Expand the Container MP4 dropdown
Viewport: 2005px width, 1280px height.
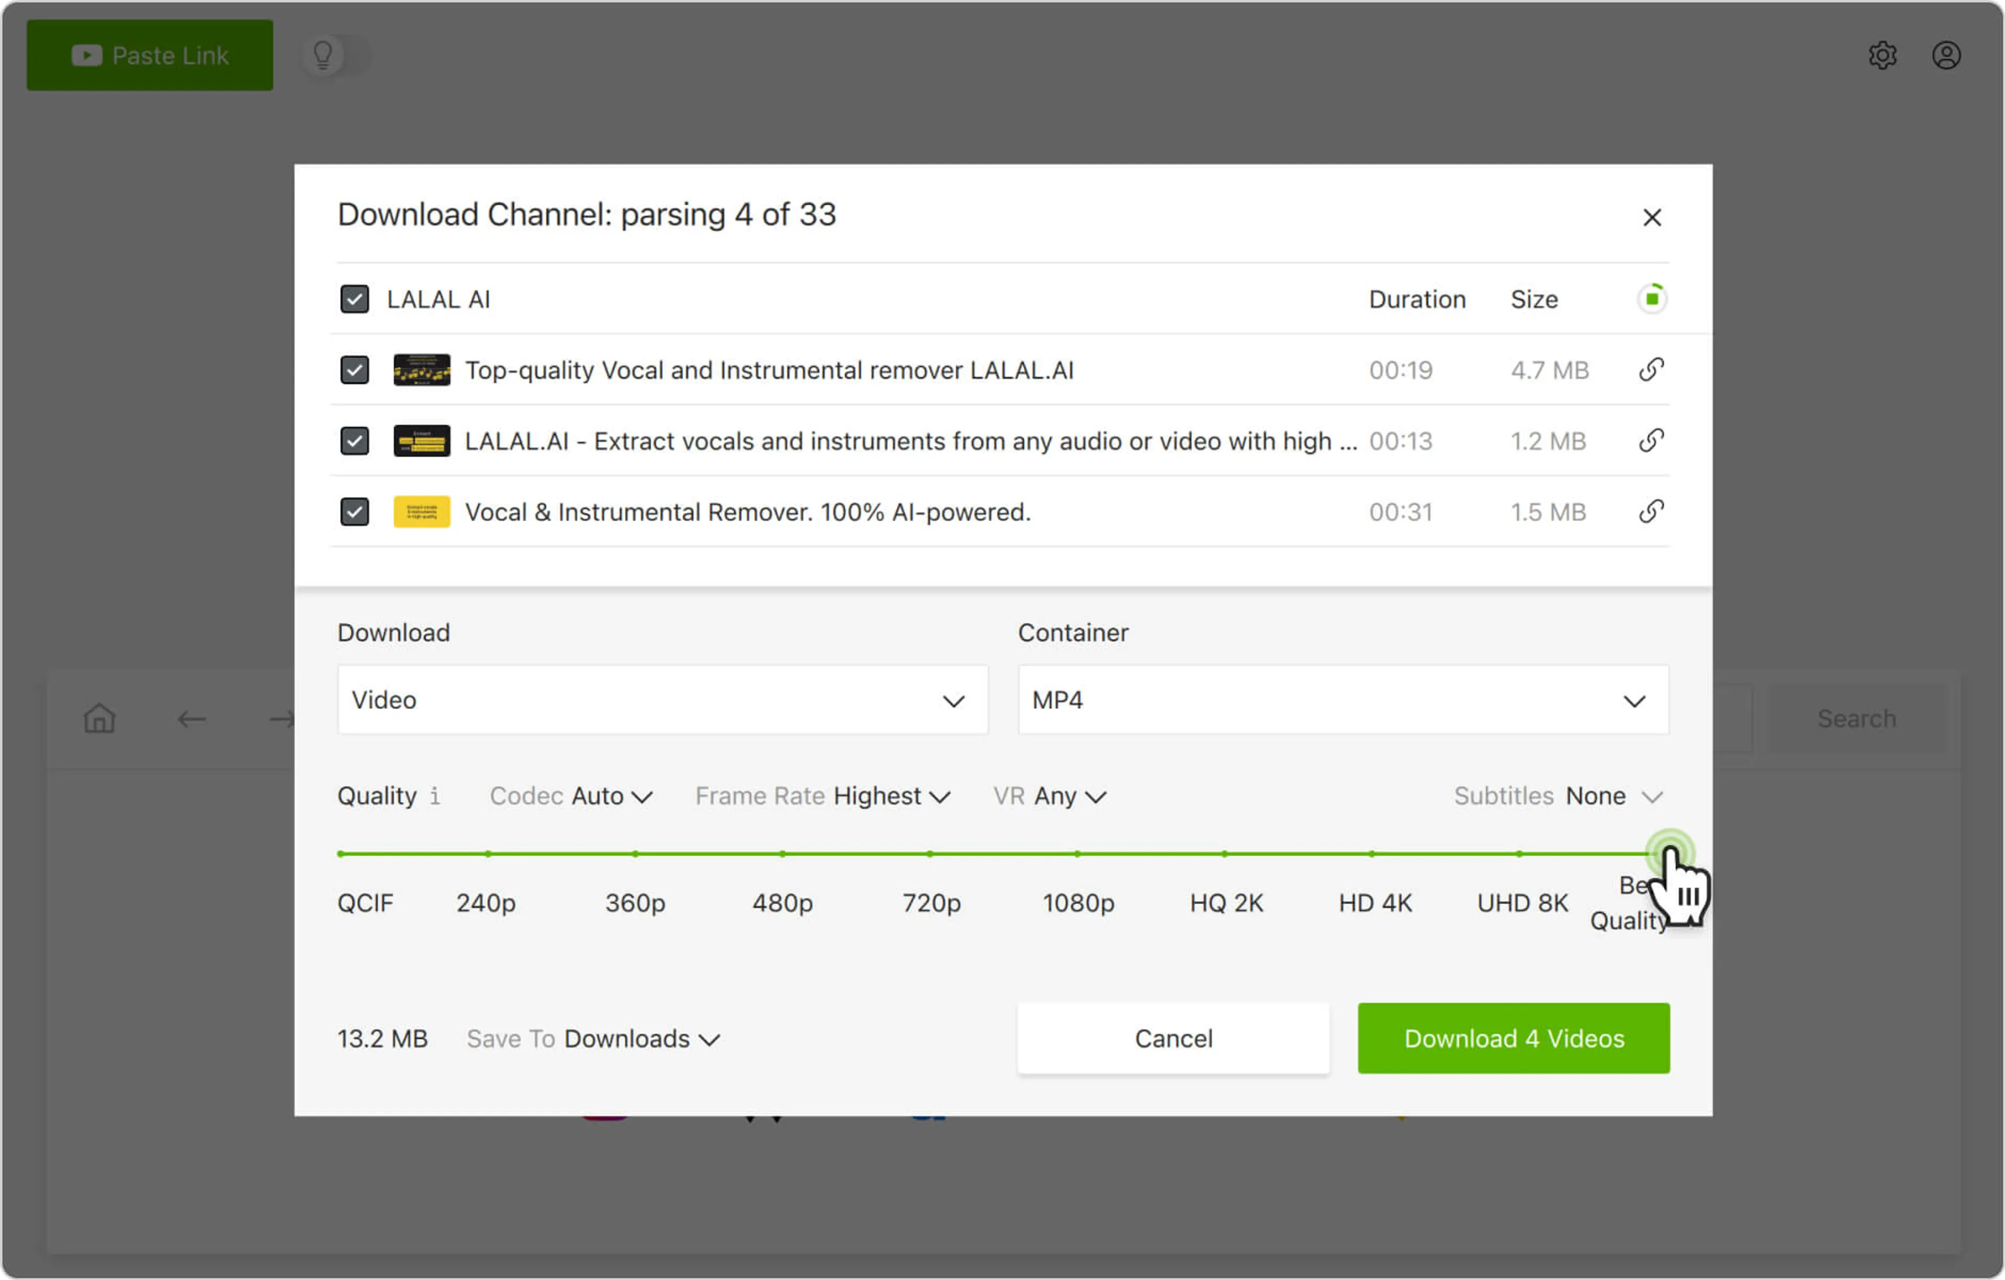[x=1342, y=700]
